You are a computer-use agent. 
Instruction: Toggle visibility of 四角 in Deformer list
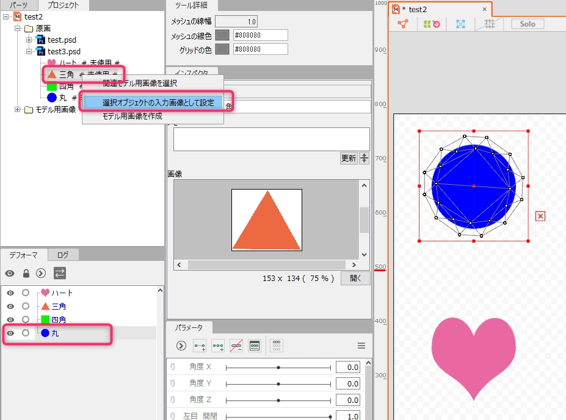tap(10, 319)
